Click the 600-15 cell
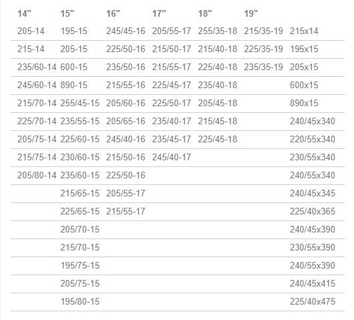The width and height of the screenshot is (354, 320). pyautogui.click(x=74, y=67)
